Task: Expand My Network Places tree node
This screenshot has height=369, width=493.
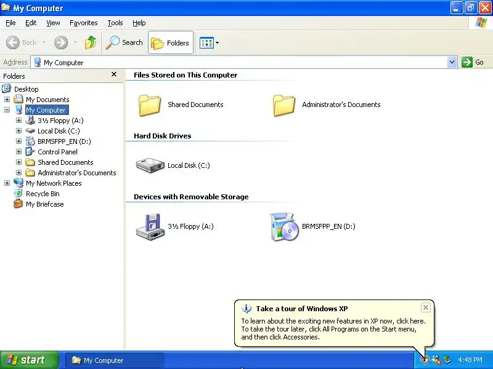Action: pos(7,183)
